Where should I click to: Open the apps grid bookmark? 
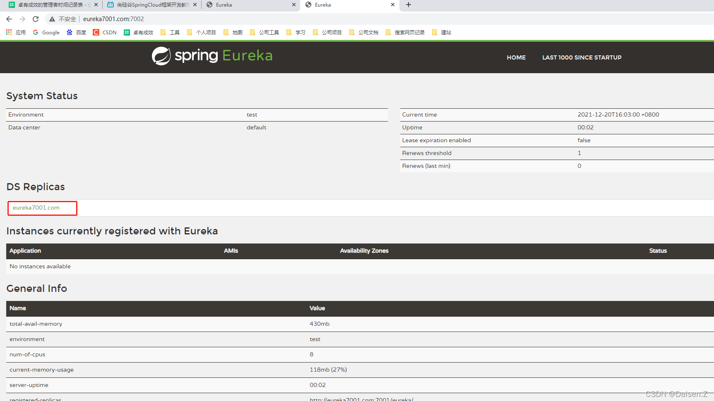pos(16,32)
